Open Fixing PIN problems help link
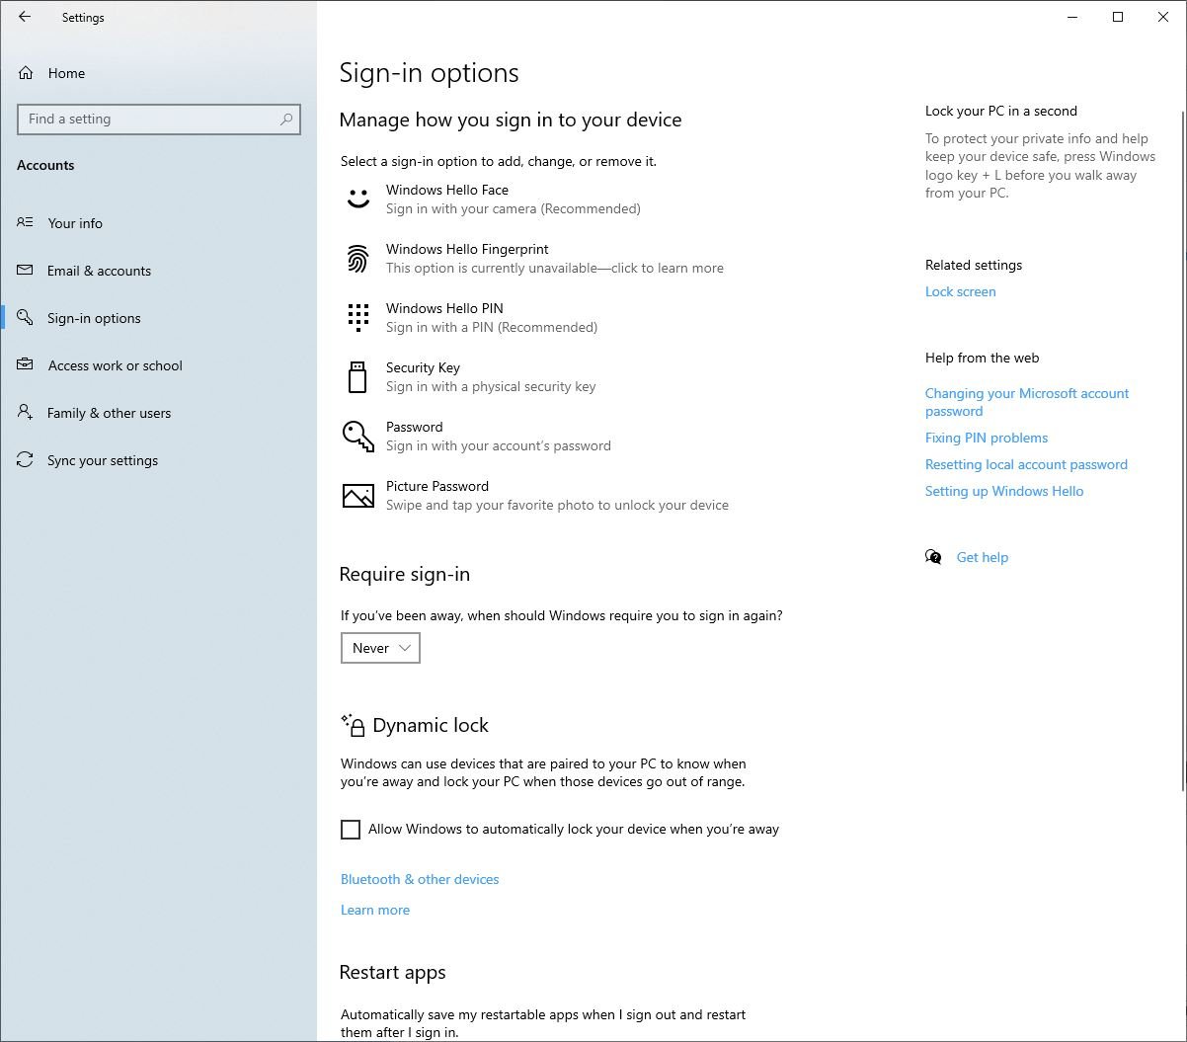Screen dimensions: 1187x1042 point(987,438)
